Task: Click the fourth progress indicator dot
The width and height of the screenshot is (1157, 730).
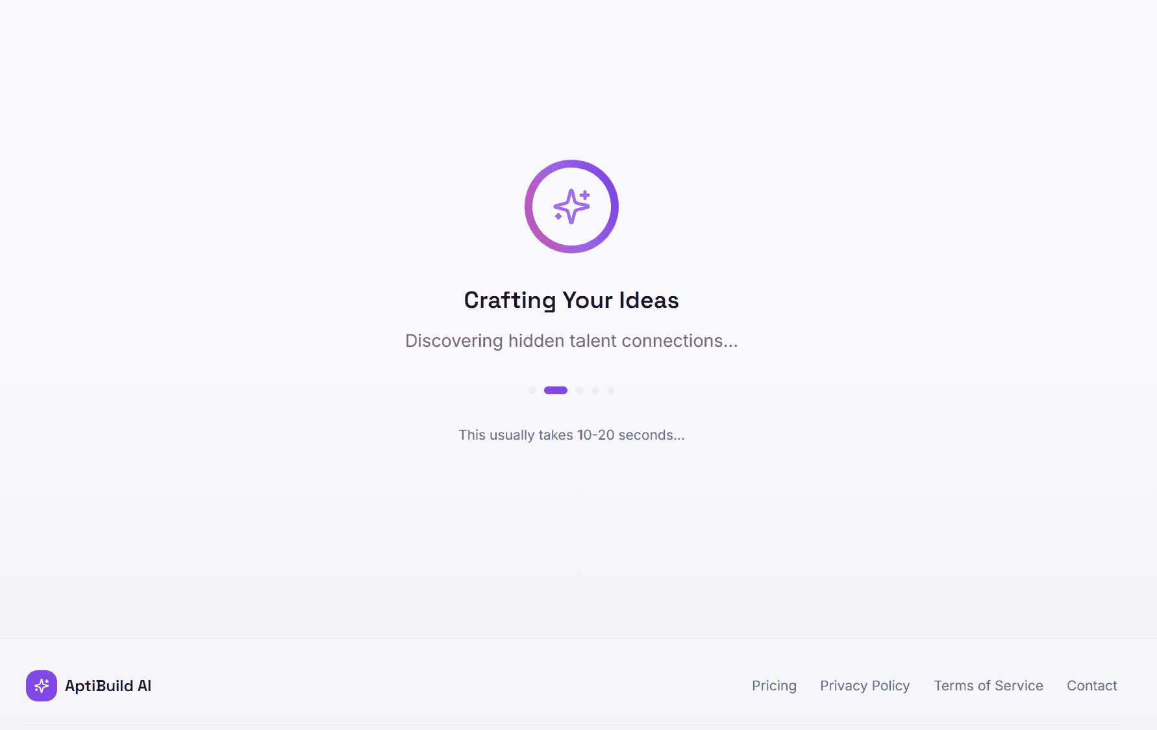Action: pyautogui.click(x=596, y=390)
